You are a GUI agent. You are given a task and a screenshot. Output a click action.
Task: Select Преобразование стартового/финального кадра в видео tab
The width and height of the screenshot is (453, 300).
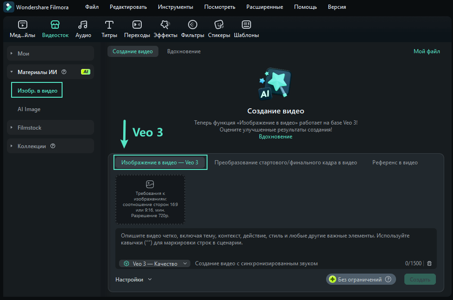285,162
